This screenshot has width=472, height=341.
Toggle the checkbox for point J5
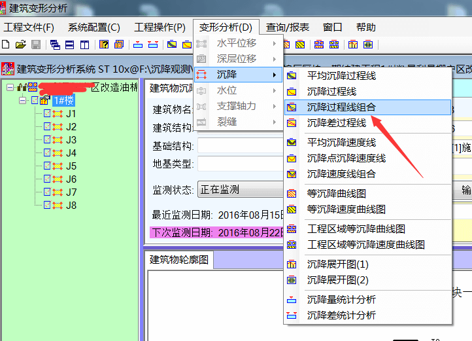coord(47,166)
